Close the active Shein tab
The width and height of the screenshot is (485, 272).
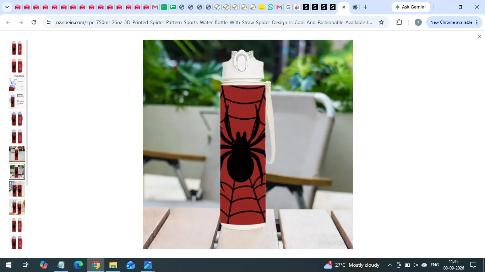click(x=343, y=7)
